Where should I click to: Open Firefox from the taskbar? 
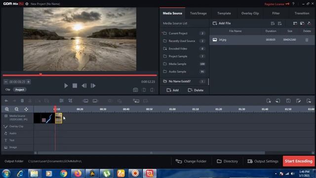click(78, 174)
